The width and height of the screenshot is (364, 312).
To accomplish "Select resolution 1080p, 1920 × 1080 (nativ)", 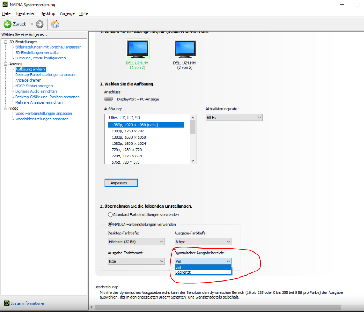I will [x=146, y=125].
